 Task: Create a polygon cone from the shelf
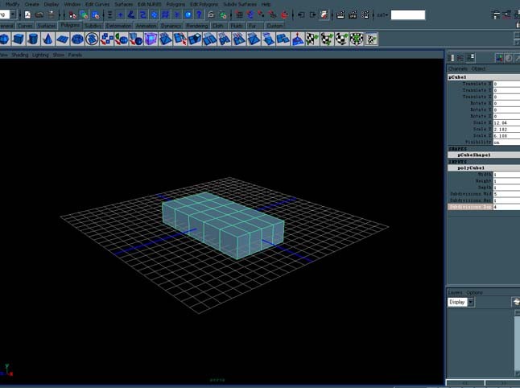(47, 39)
